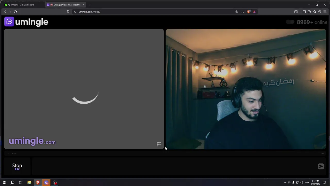This screenshot has width=330, height=186.
Task: Click the Umingle logo icon
Action: 9,22
